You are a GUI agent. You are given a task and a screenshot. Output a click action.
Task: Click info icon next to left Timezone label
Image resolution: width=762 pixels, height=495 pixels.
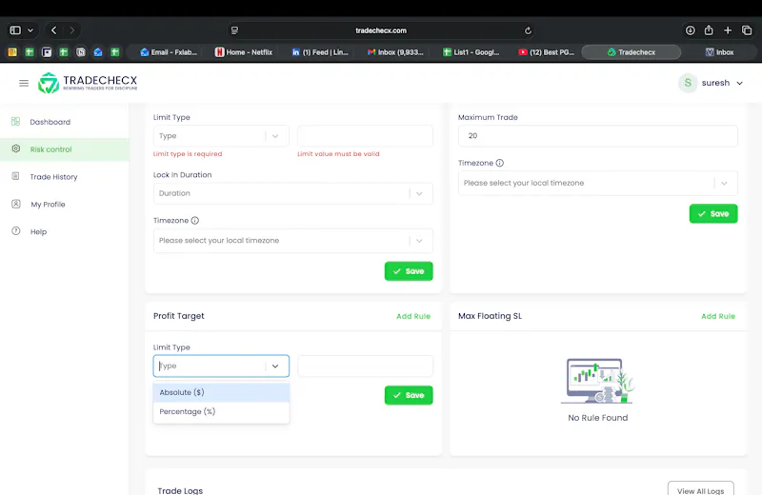[195, 221]
